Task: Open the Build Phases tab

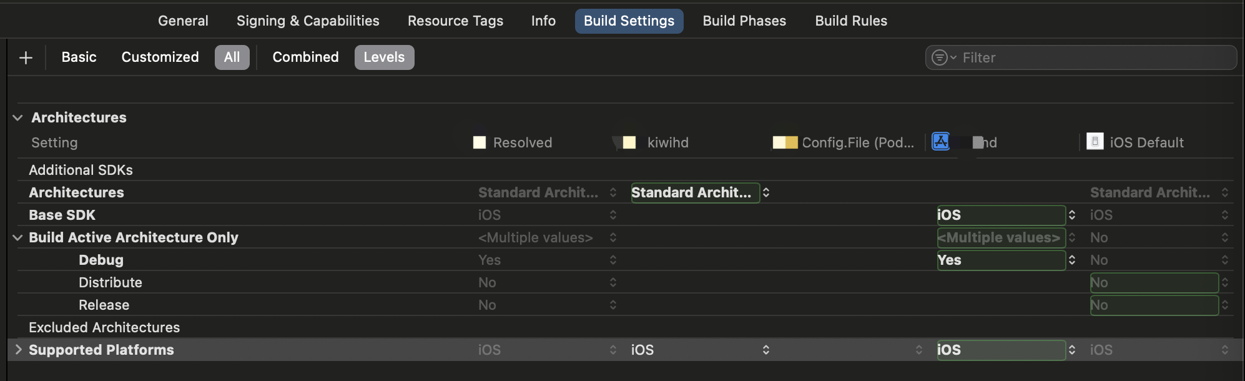Action: click(744, 21)
